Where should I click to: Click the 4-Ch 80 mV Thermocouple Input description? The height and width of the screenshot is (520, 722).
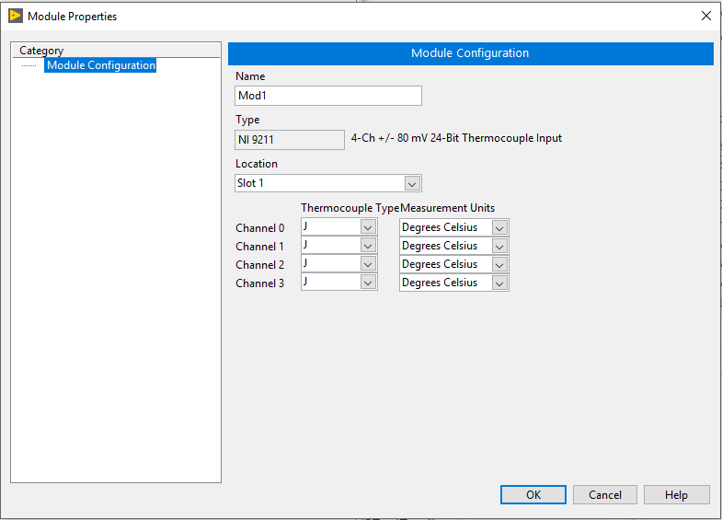[456, 138]
